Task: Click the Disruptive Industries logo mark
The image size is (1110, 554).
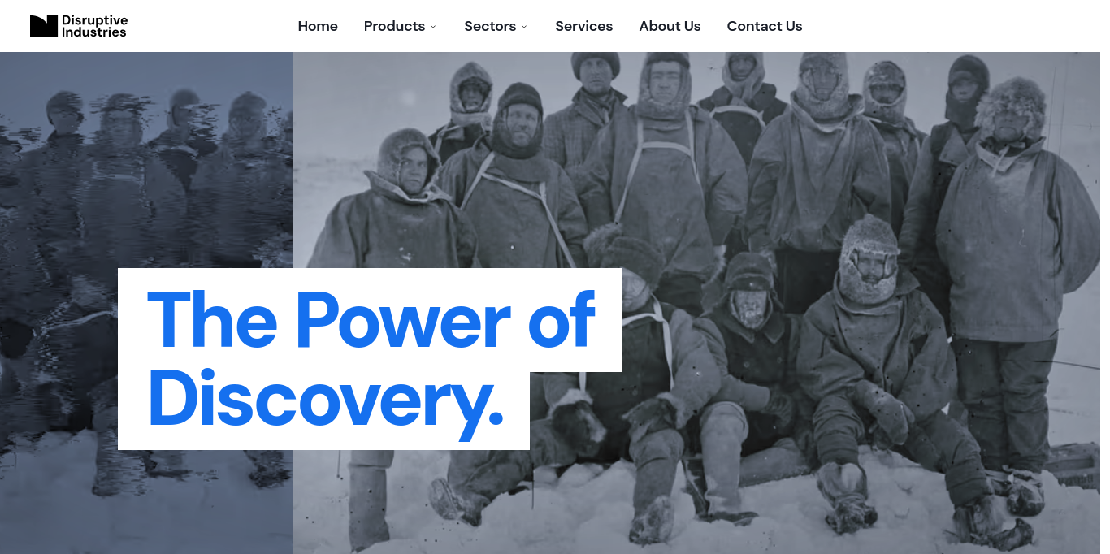Action: (44, 26)
